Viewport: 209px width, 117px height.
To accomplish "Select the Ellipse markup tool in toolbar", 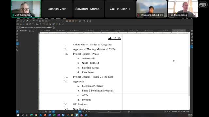I will 43,21.
